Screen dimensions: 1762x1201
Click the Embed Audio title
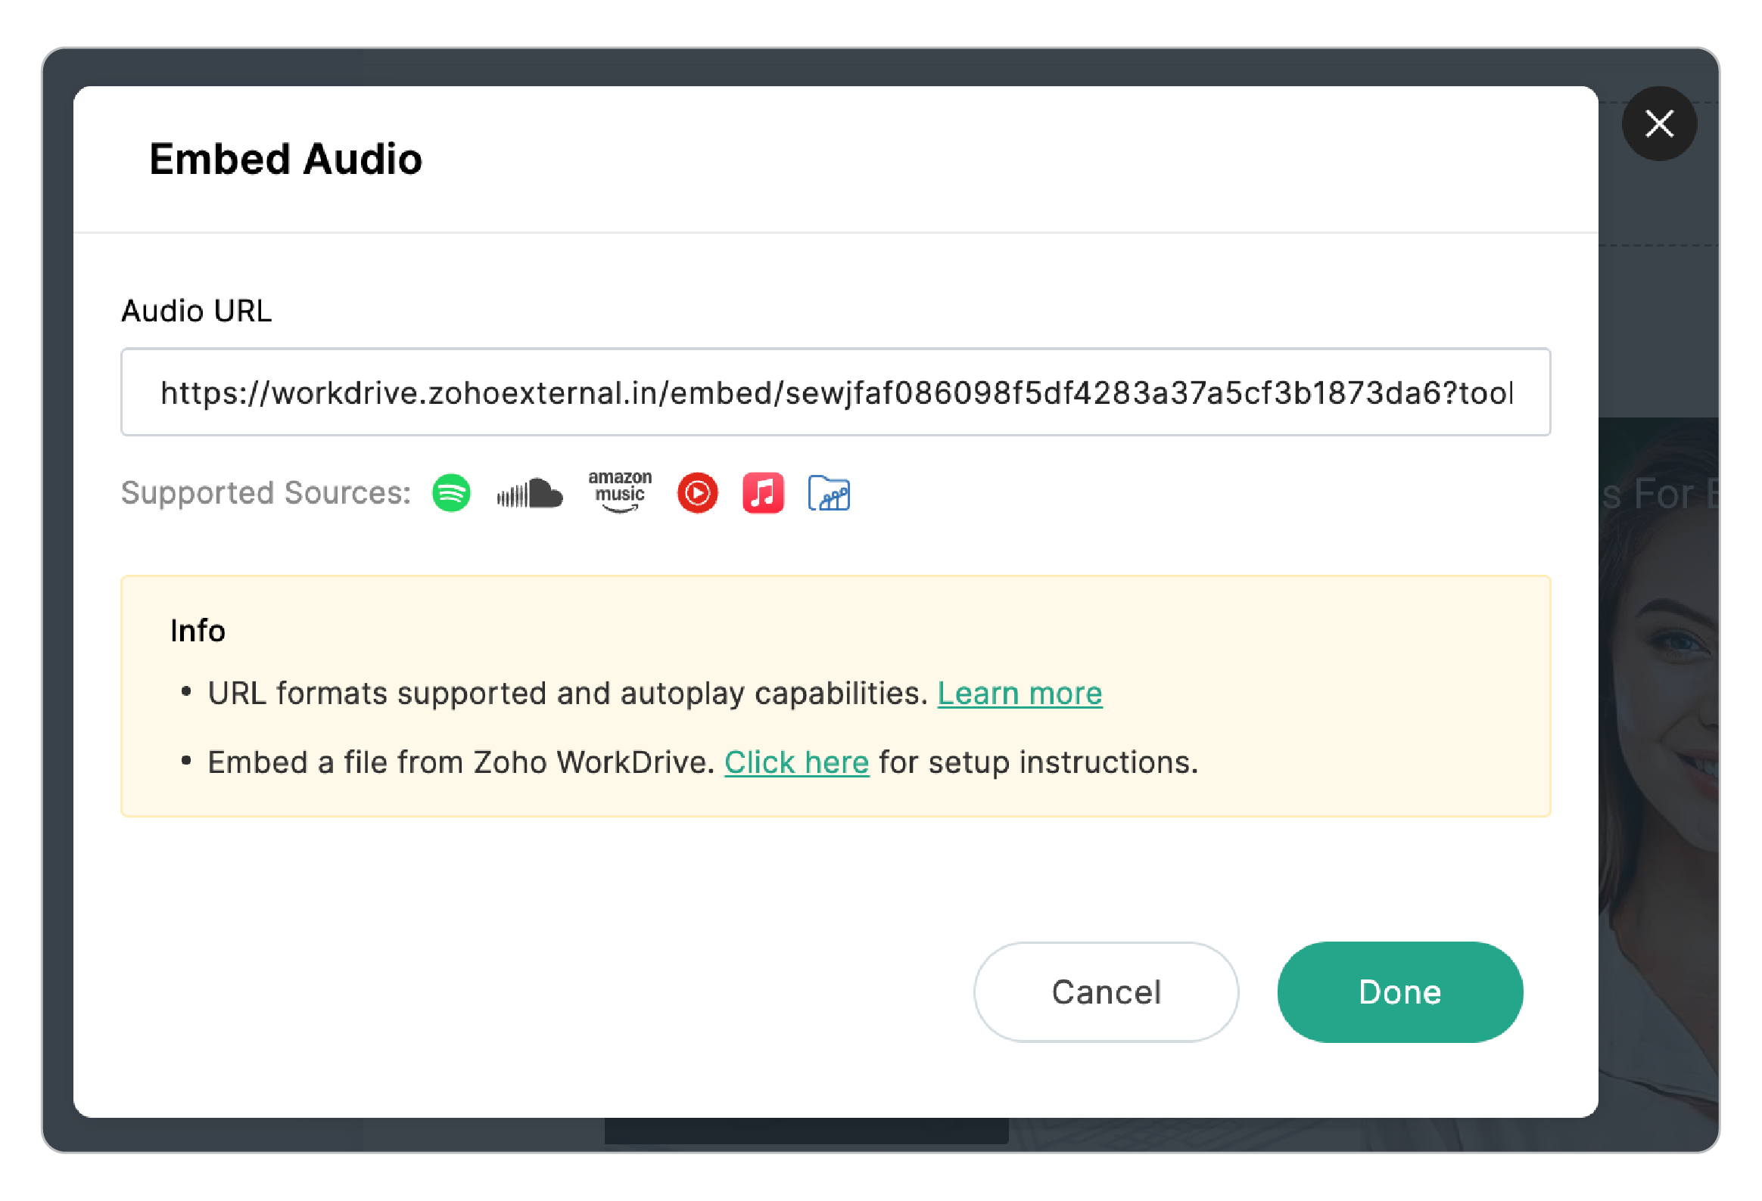tap(286, 158)
